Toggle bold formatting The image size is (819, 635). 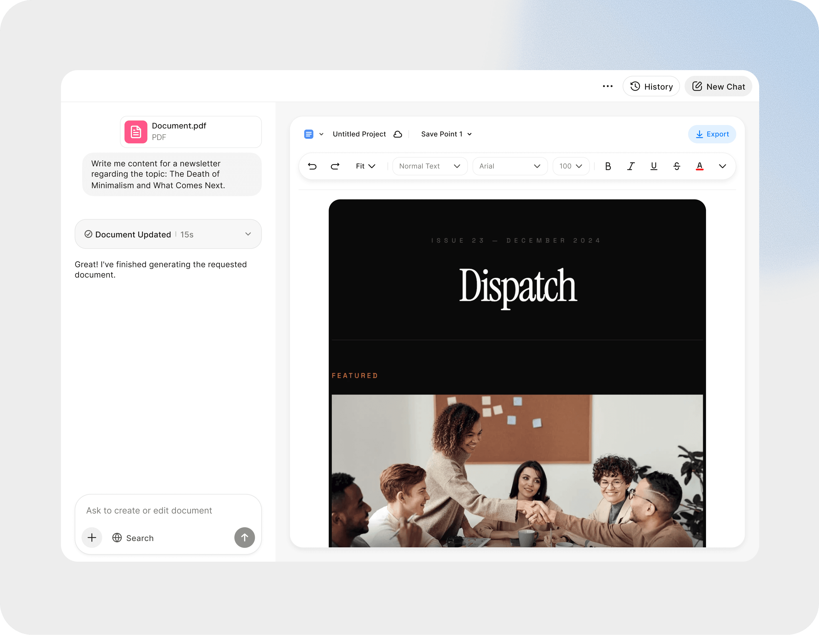(x=608, y=166)
